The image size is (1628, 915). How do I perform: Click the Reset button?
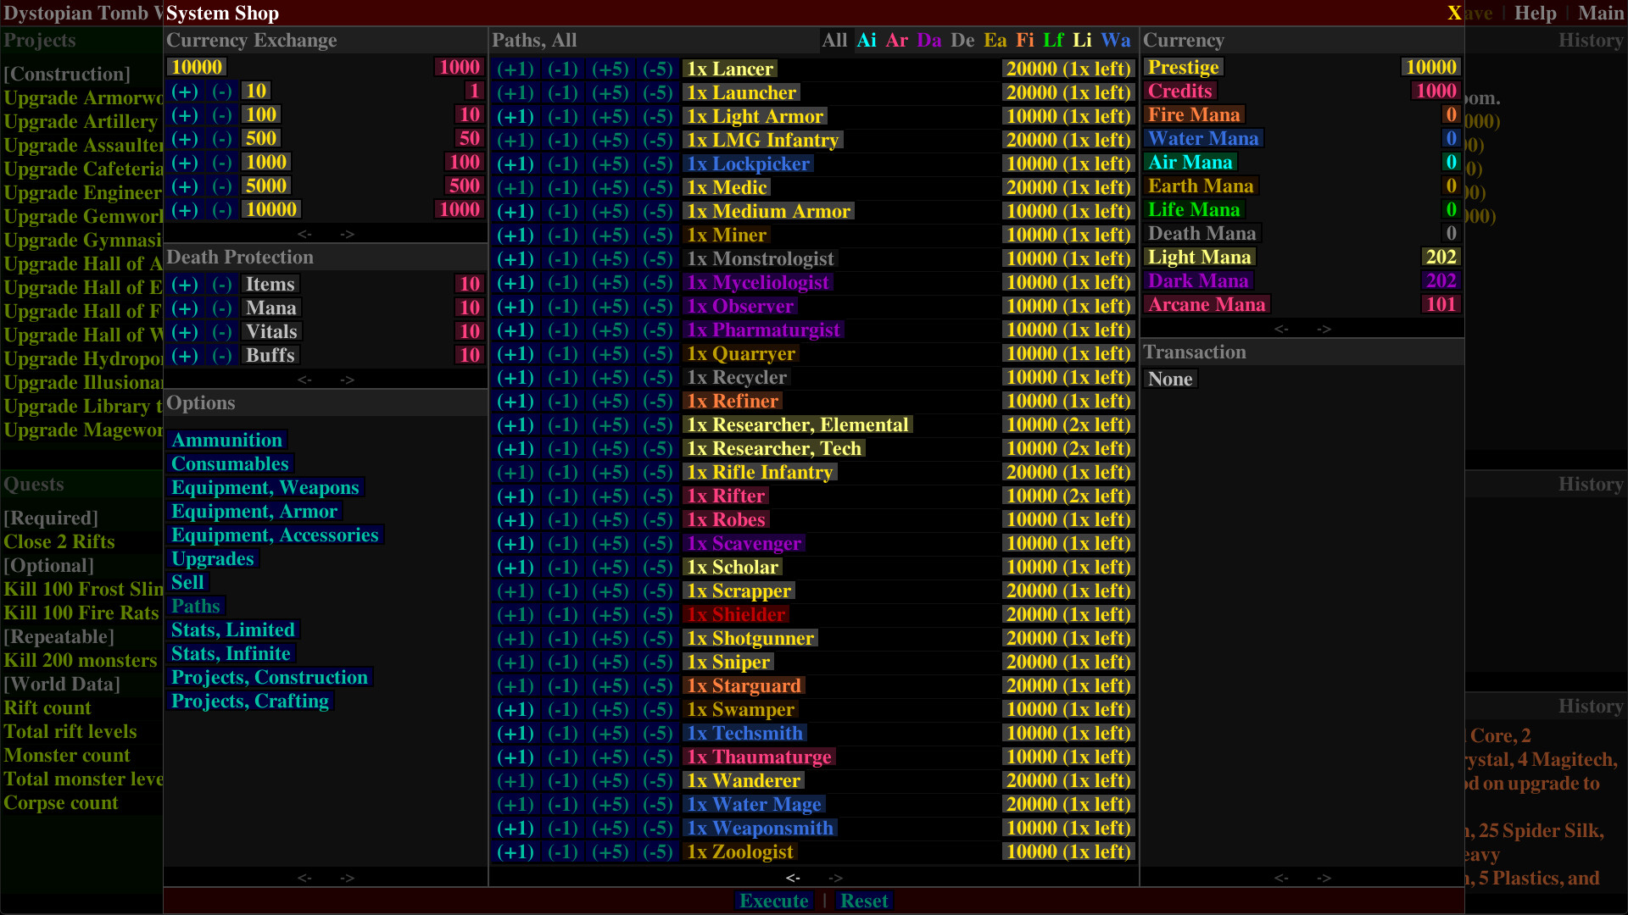(x=864, y=901)
